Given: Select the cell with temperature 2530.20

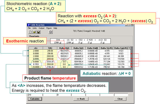Looking at the screenshot, I should (x=50, y=61).
